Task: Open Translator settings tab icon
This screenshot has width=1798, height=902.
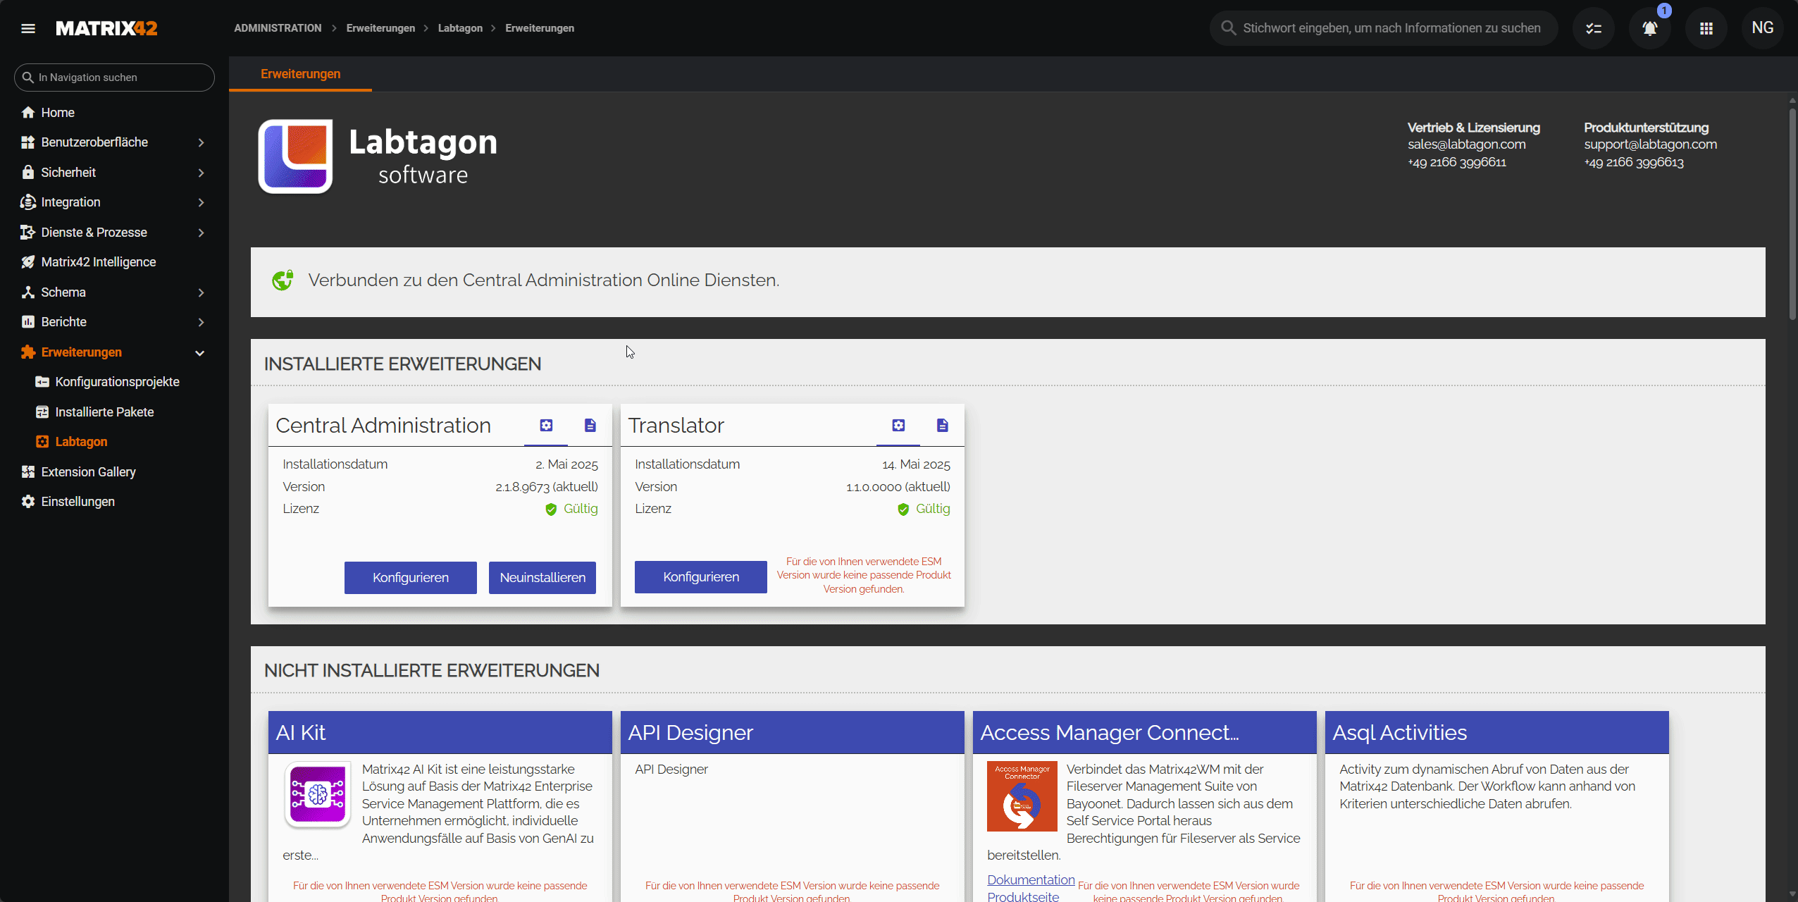Action: coord(898,425)
